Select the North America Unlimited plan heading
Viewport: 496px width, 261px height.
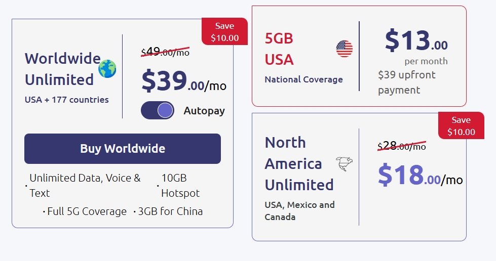pos(299,163)
